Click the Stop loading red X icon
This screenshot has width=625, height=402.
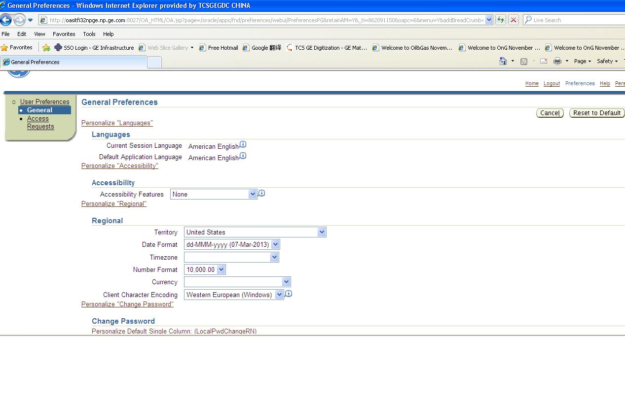514,20
